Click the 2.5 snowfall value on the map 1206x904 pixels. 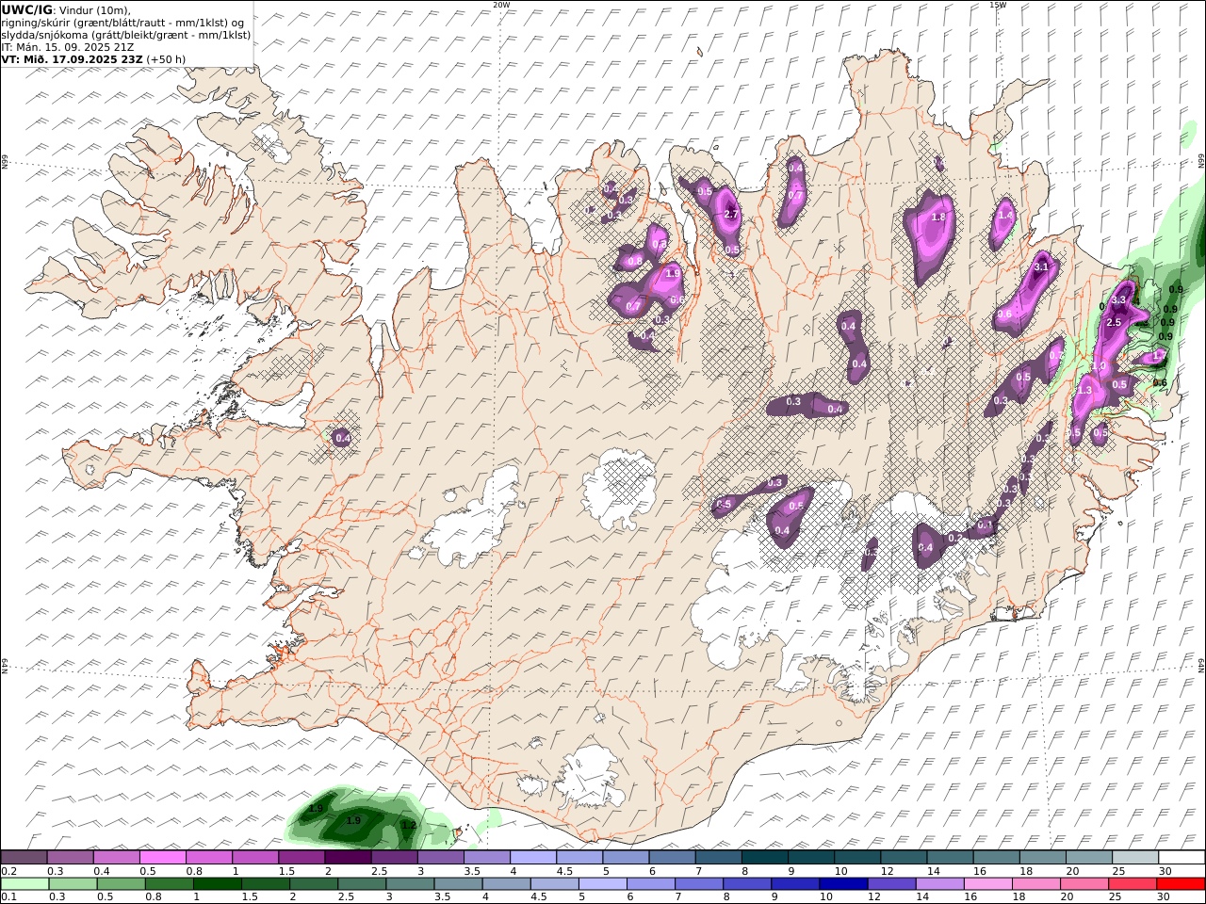pos(1113,323)
